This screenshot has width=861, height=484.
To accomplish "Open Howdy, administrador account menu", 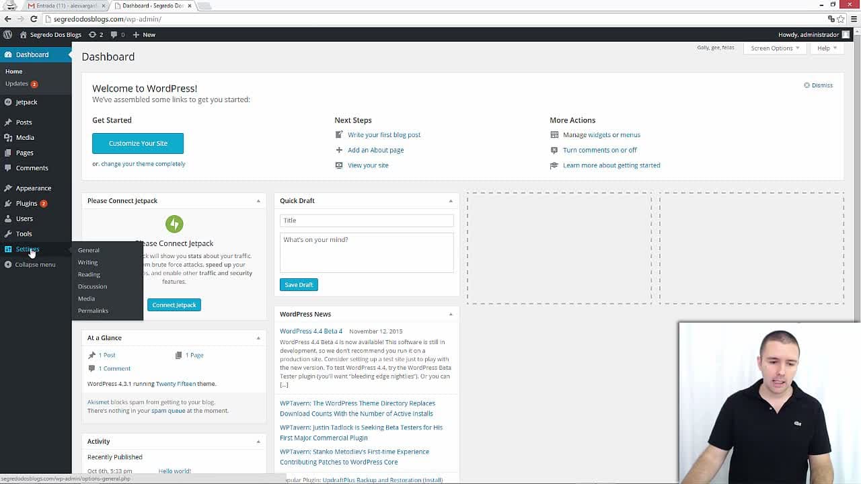I will (809, 34).
